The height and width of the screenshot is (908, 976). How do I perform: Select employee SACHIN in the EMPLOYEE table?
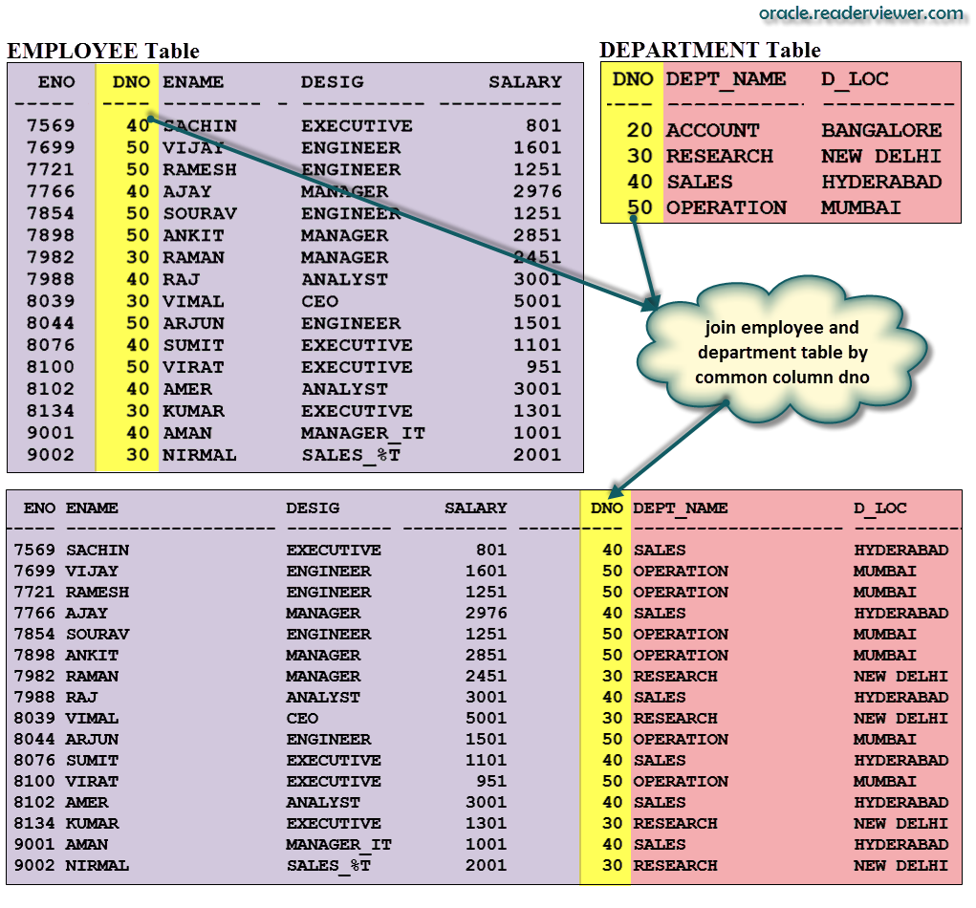197,125
